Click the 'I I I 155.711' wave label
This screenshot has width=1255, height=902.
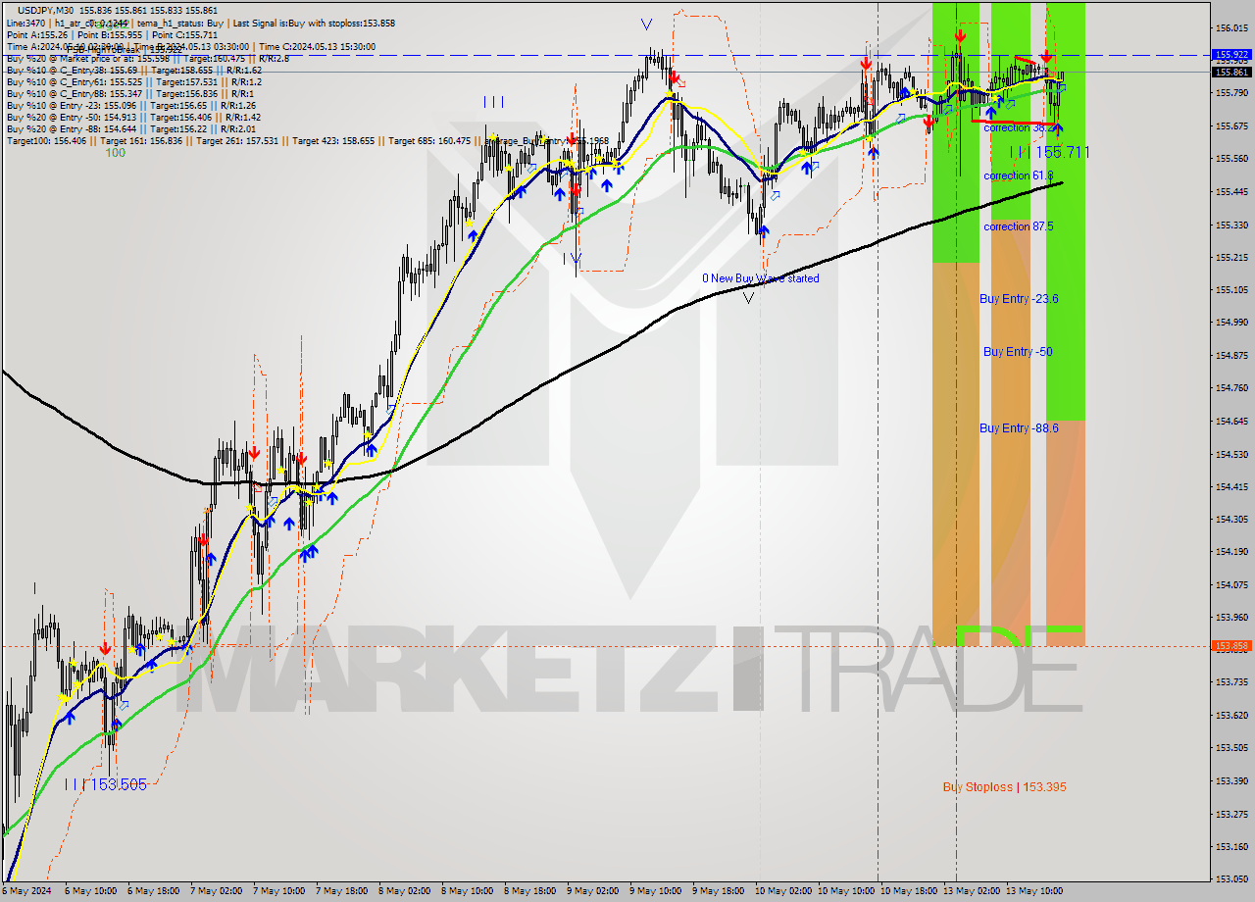pos(1049,152)
